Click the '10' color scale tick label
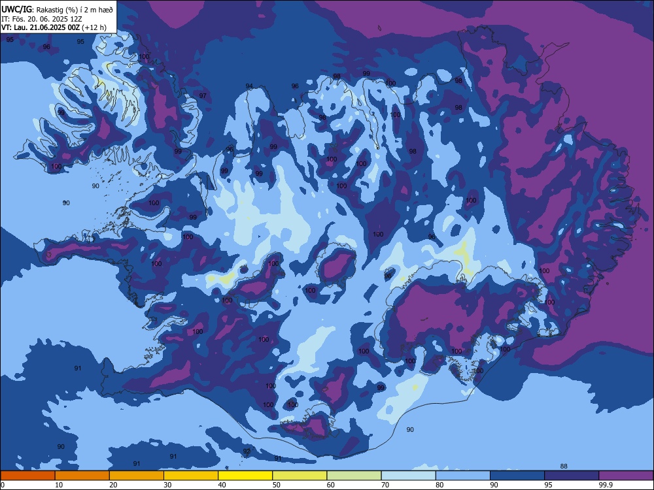 [x=59, y=485]
